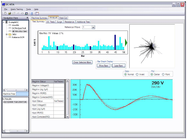The height and width of the screenshot is (140, 187).
Task: Click the calendar toolbar icon
Action: (37, 14)
